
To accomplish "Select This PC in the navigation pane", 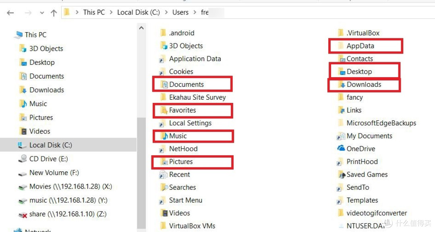I will coord(31,35).
